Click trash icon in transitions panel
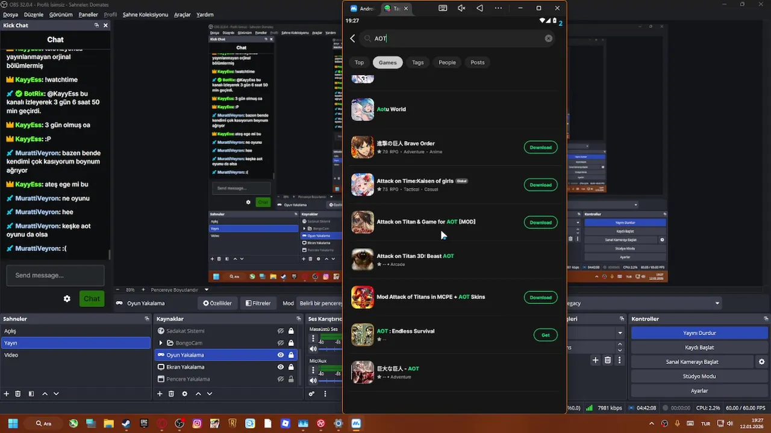The height and width of the screenshot is (433, 771). [x=608, y=360]
